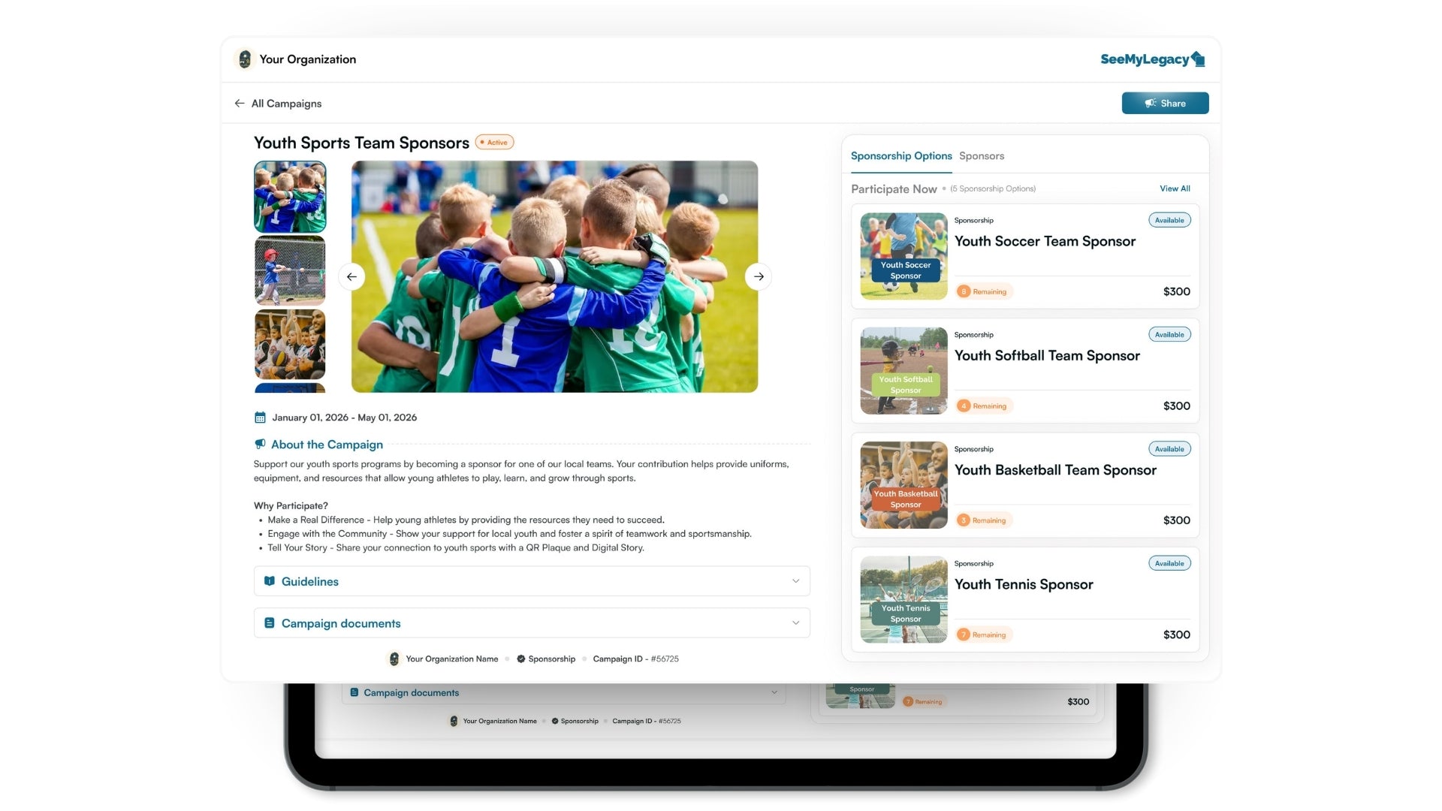The height and width of the screenshot is (811, 1442).
Task: Click $300 price on Tennis card
Action: pos(1176,635)
